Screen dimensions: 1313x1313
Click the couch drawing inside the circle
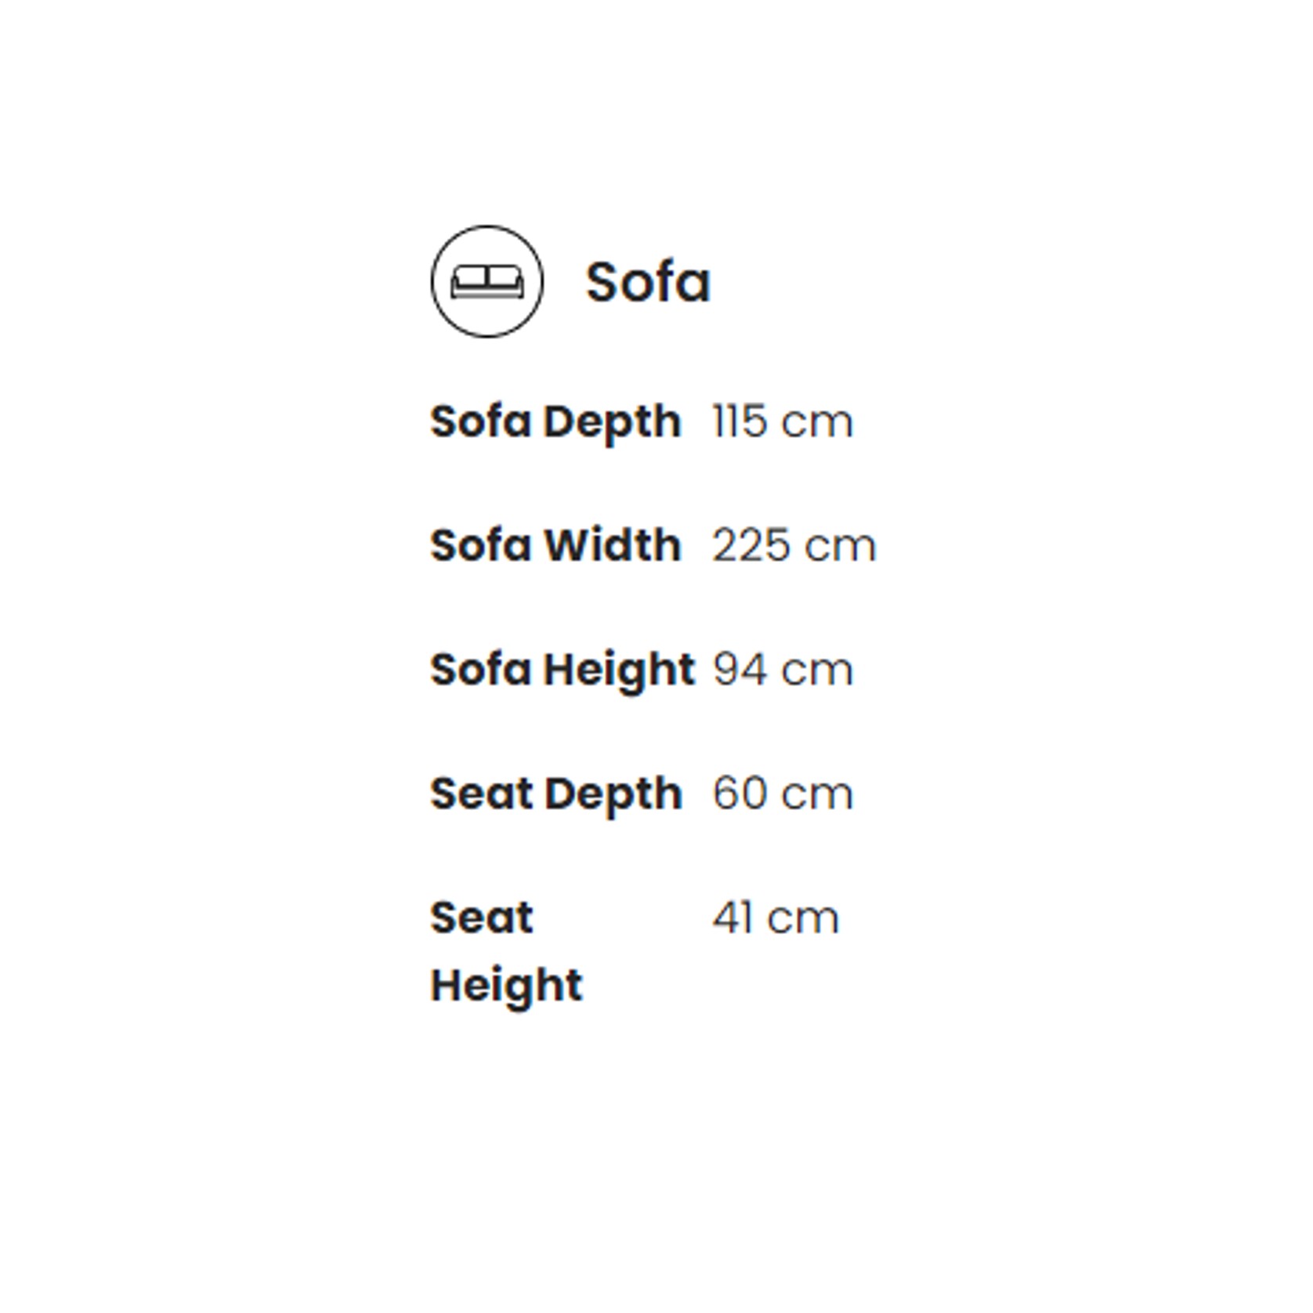click(486, 282)
